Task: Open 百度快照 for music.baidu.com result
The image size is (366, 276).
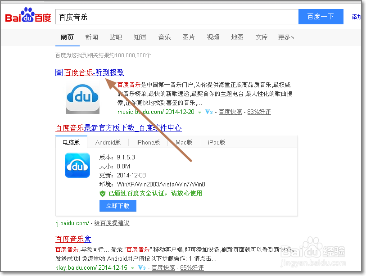Action: click(x=230, y=112)
